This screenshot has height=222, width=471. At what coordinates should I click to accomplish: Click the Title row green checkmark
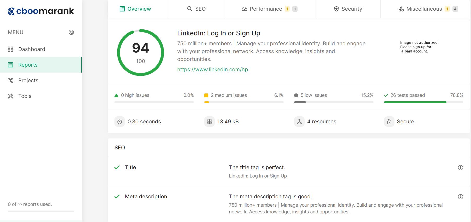[117, 167]
